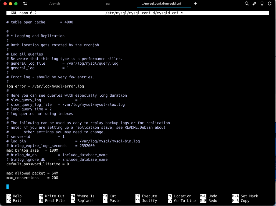Open the search magnifier icon
This screenshot has width=276, height=206.
pos(246,4)
